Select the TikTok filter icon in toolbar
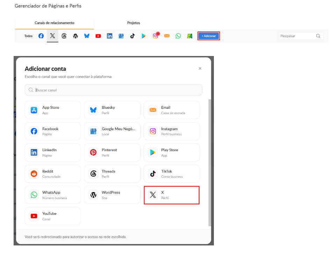Screen dimensions: 332x254 point(132,36)
